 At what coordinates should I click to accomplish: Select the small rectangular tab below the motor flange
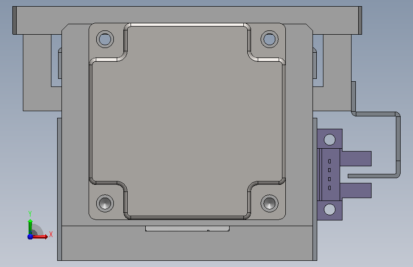click(x=187, y=229)
